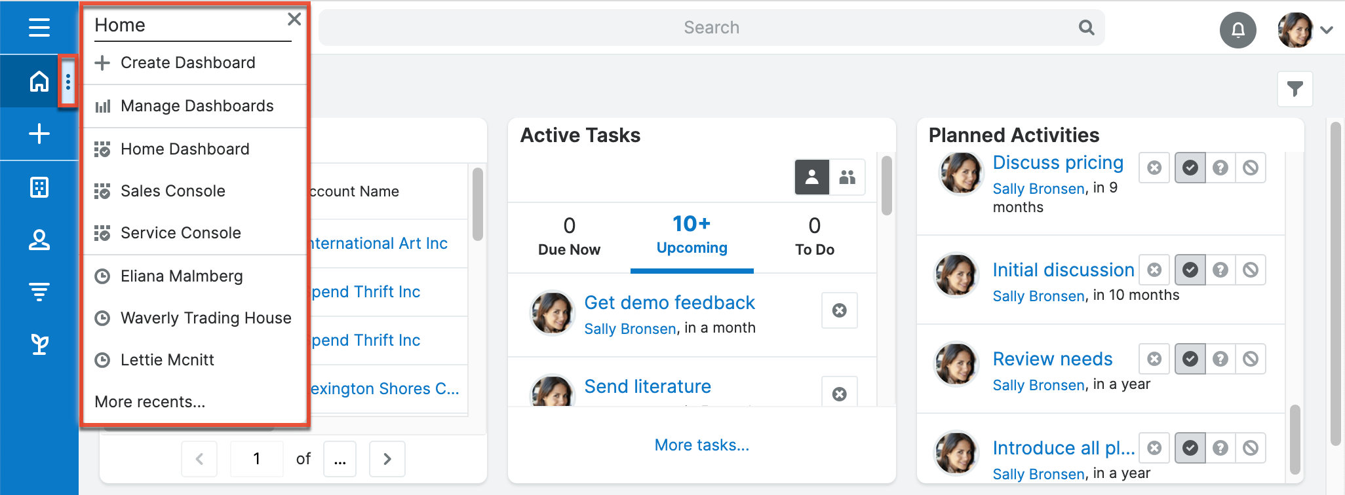Toggle Active Tasks to team items view
This screenshot has height=495, width=1345.
(847, 177)
